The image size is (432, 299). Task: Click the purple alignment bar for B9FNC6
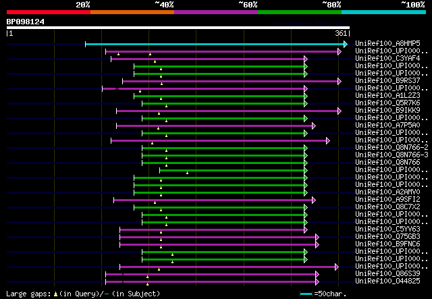point(217,245)
